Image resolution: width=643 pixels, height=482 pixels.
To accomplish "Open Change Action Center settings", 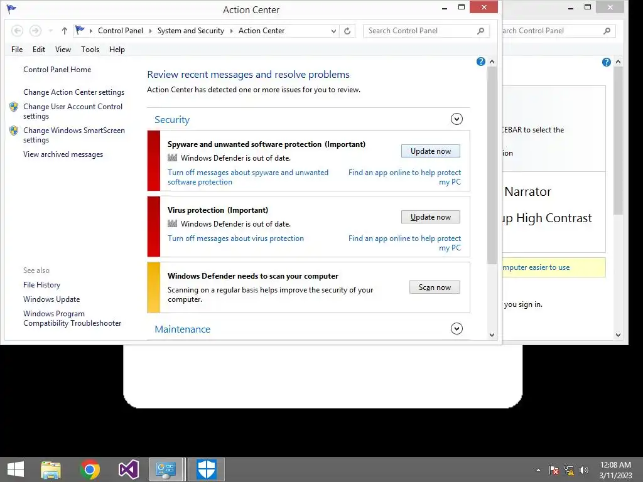I will (74, 92).
